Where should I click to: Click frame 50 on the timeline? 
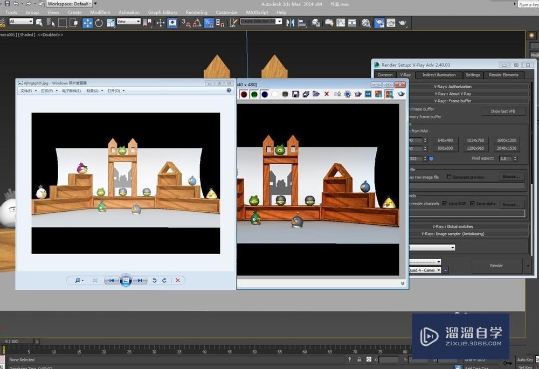pos(254,352)
